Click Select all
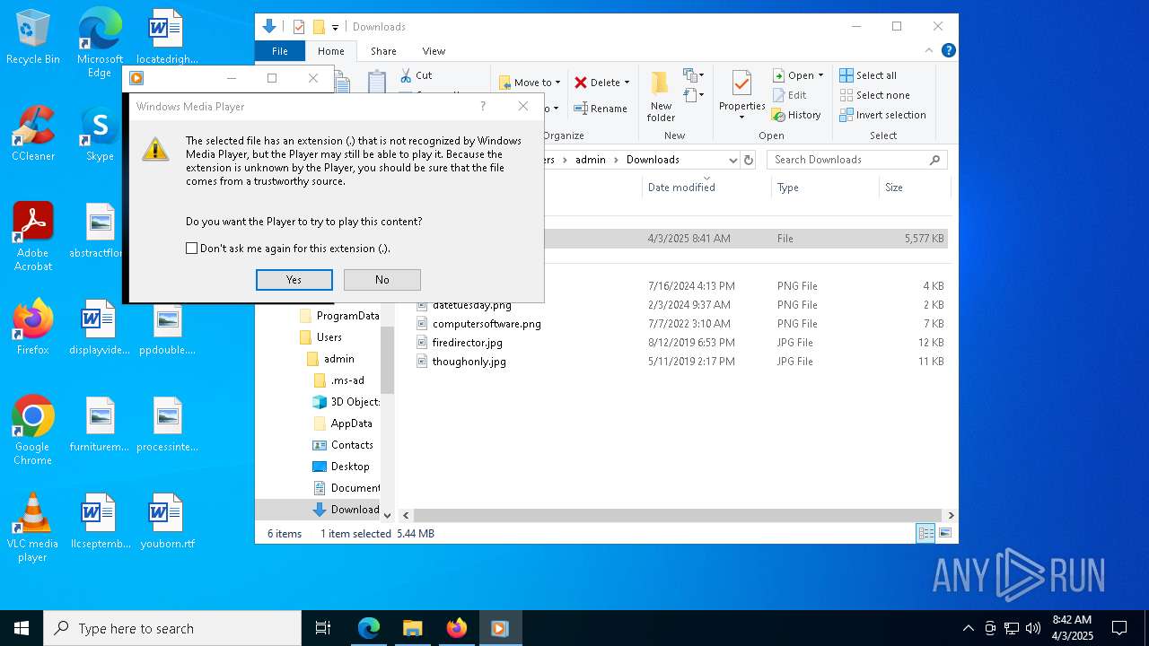 868,75
